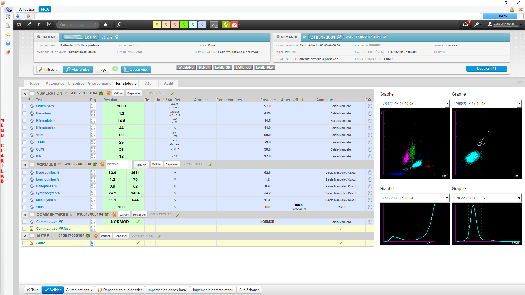Viewport: 525px width, 295px height.
Task: Open the blue help sidebar icon
Action: (x=8, y=43)
